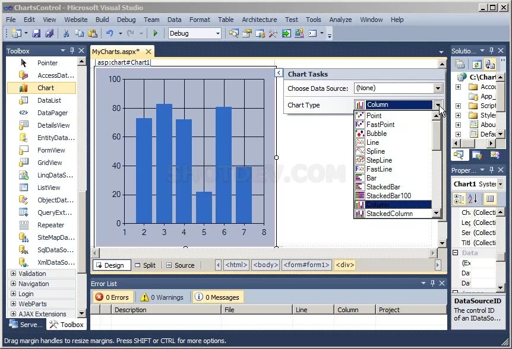Screen dimensions: 512x349
Task: Click the Paste clipboard icon
Action: tap(93, 33)
